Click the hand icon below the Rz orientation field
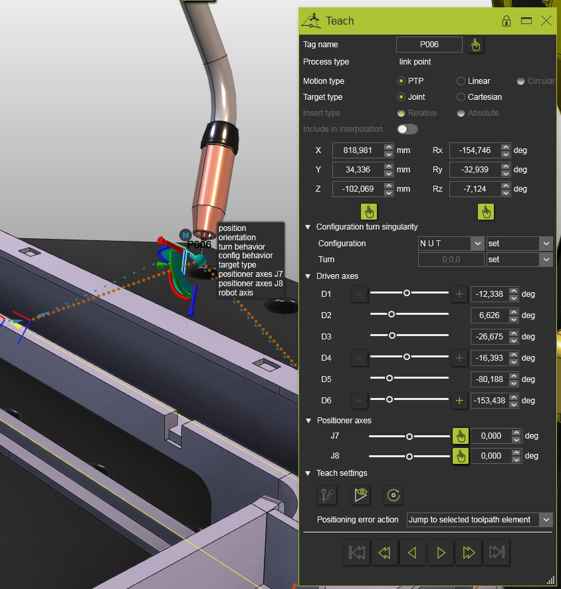 [x=487, y=212]
